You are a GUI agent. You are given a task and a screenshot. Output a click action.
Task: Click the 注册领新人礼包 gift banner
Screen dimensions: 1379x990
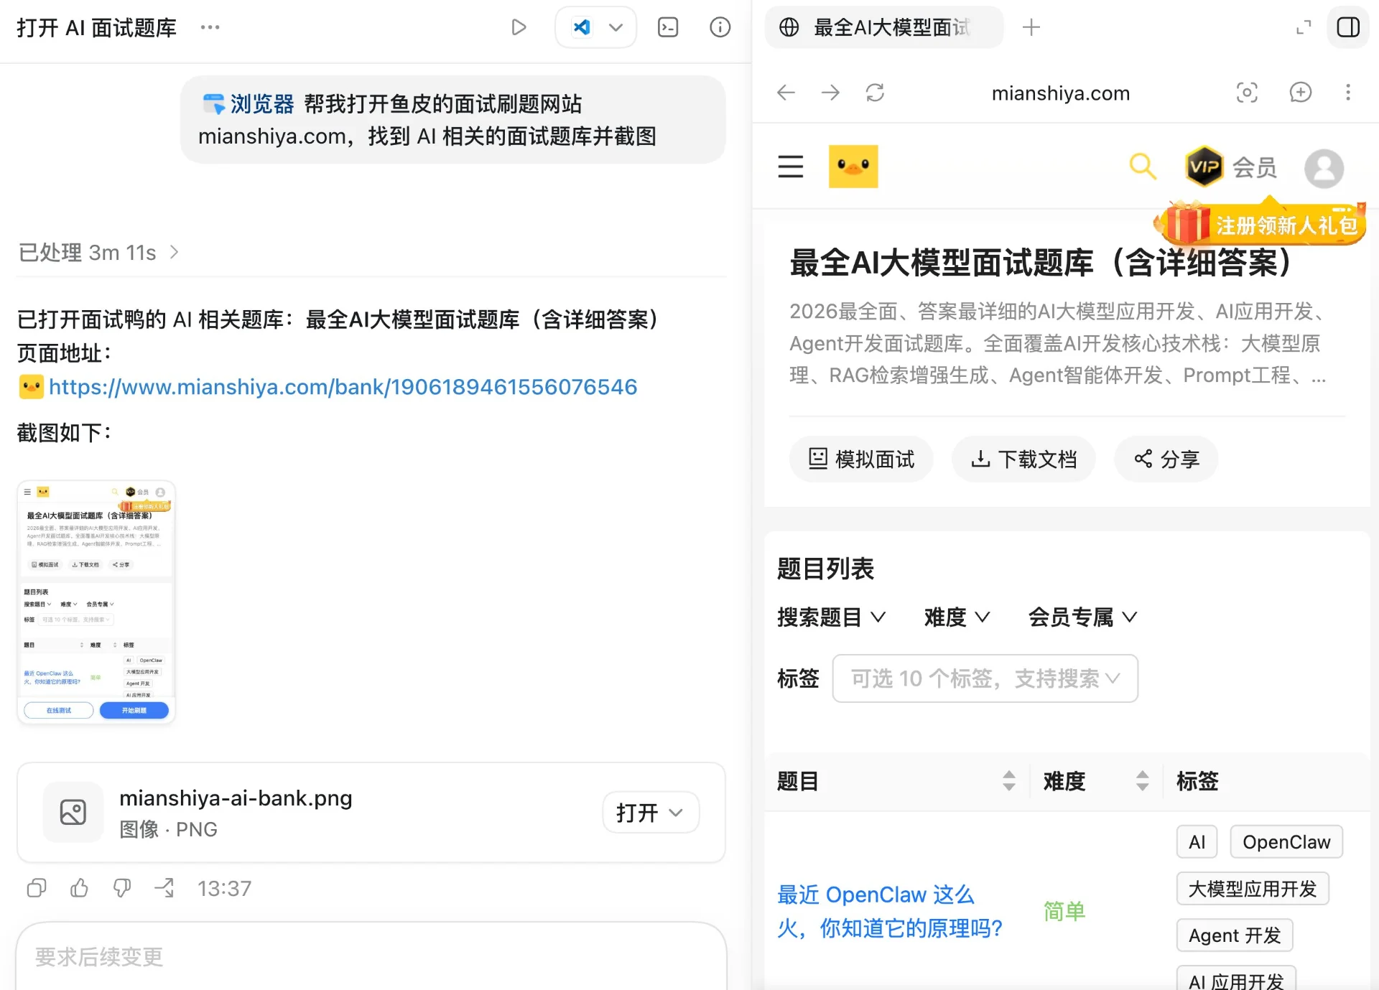(x=1261, y=224)
